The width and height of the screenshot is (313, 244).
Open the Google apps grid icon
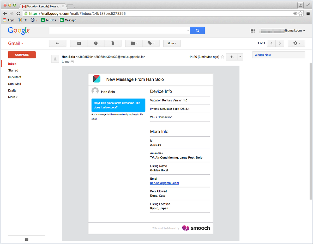[252, 31]
